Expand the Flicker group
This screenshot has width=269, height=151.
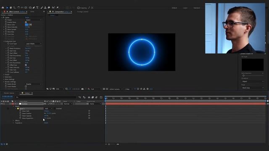(x=4, y=75)
